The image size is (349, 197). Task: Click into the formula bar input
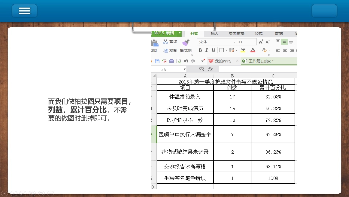(x=258, y=69)
